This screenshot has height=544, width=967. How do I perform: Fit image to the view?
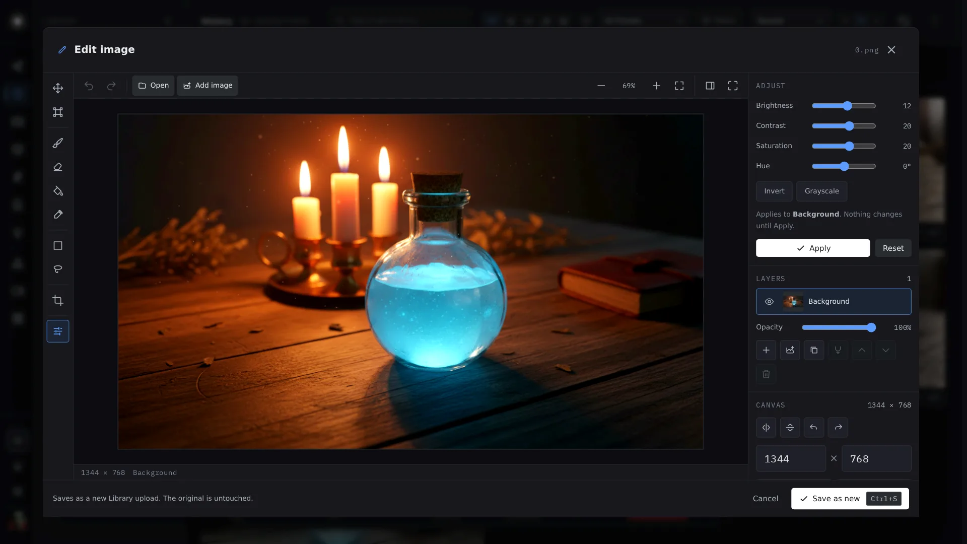point(679,86)
